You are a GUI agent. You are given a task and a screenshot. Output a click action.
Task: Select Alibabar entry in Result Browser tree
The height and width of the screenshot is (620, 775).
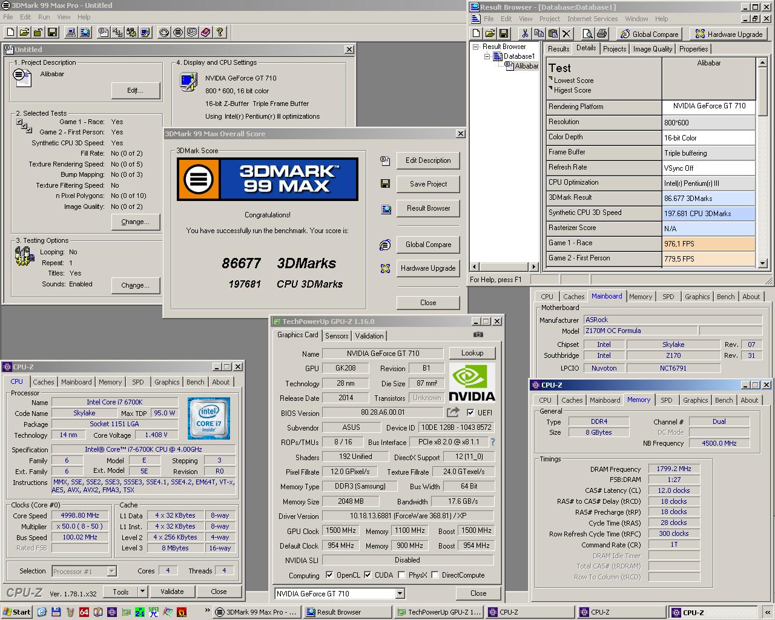coord(526,66)
